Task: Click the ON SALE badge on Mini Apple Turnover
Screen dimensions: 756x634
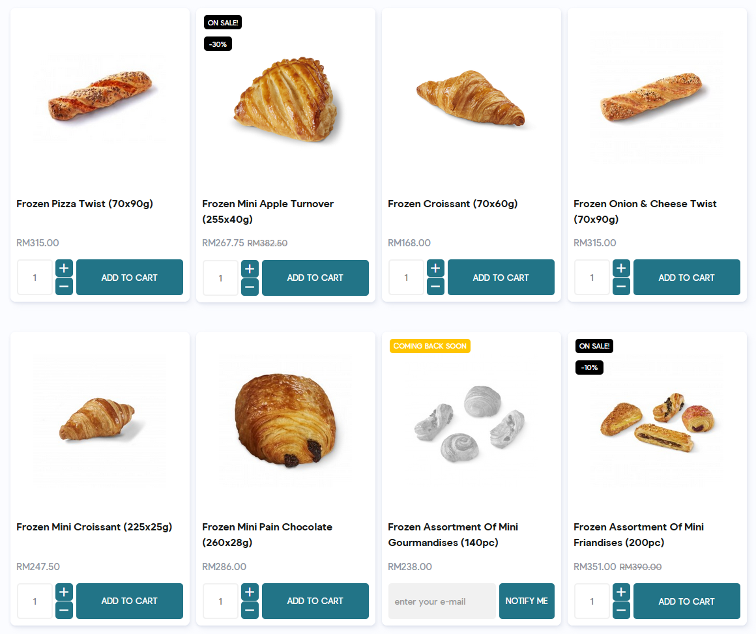Action: (222, 22)
